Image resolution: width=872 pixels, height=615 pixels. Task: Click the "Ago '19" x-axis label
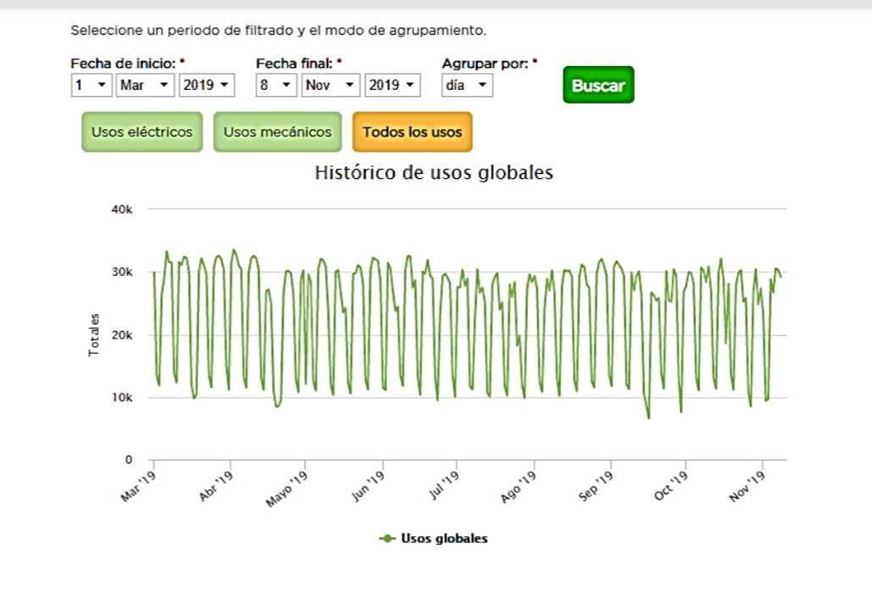pos(519,486)
